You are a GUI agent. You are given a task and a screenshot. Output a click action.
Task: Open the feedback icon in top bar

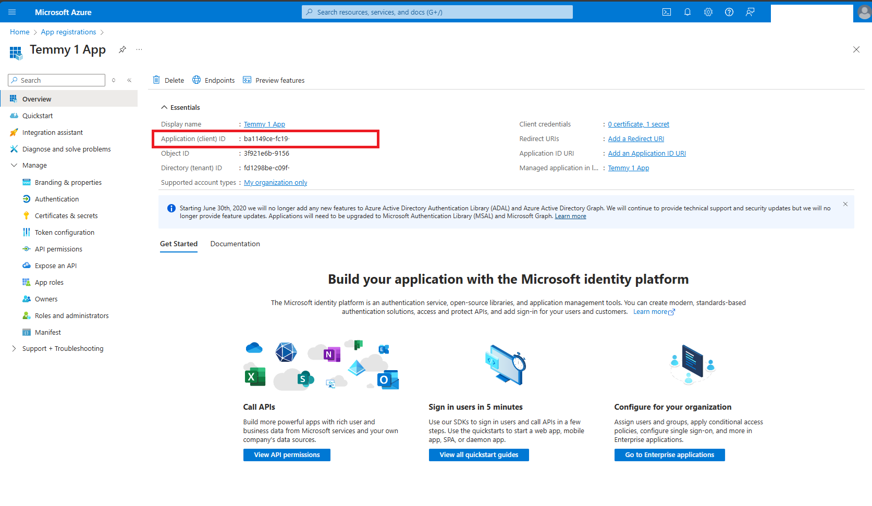point(750,12)
